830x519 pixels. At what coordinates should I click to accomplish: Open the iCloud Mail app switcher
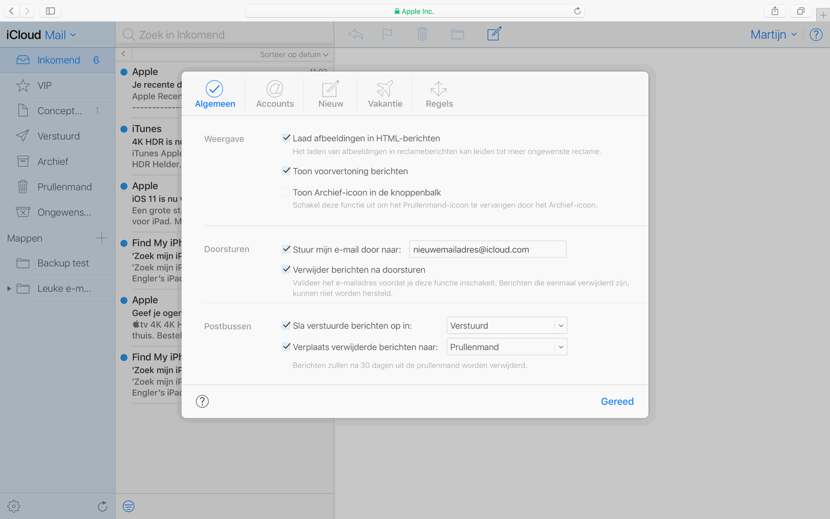tap(41, 35)
